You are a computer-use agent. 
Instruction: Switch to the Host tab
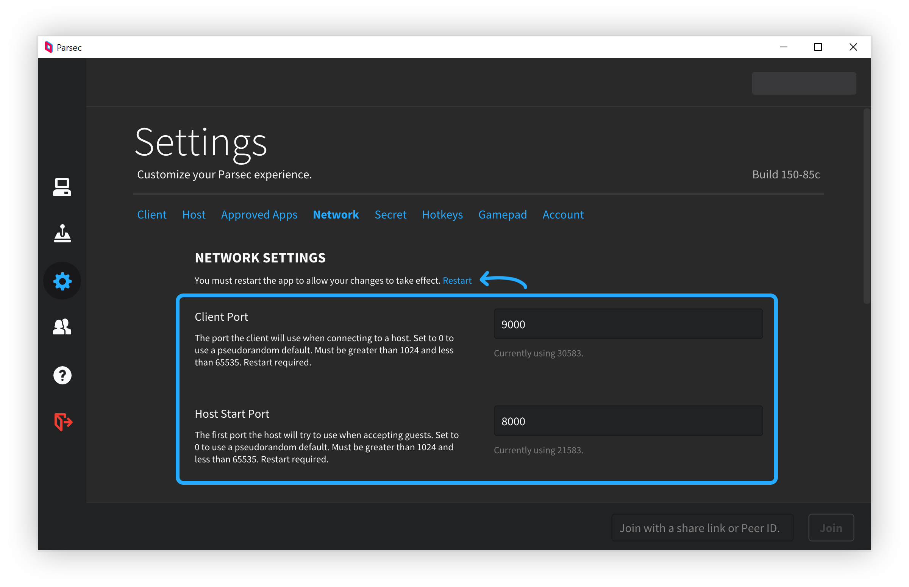(x=194, y=215)
